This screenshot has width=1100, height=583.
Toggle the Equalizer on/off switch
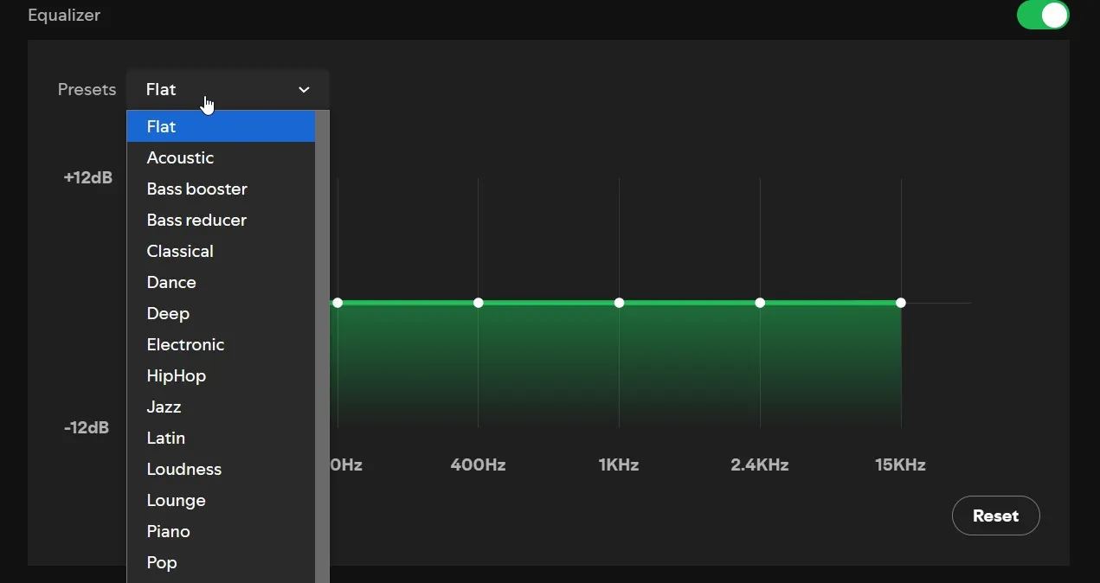click(1042, 15)
